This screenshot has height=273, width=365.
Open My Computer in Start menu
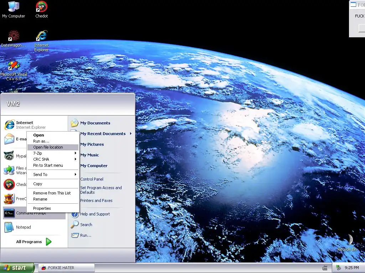click(94, 166)
